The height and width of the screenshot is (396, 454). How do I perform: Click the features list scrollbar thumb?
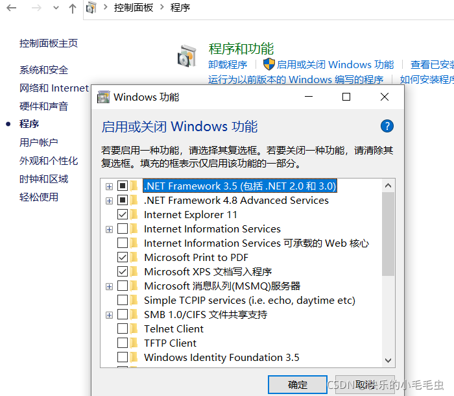[388, 234]
